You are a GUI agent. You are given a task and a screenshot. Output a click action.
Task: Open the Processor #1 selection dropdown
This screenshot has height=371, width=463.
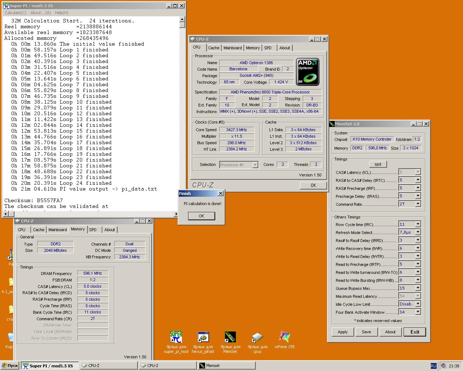coord(255,165)
